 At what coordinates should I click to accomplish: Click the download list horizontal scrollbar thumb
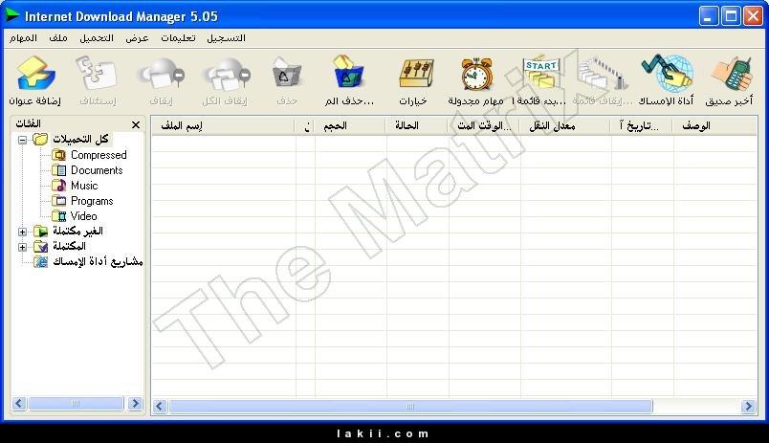point(410,407)
